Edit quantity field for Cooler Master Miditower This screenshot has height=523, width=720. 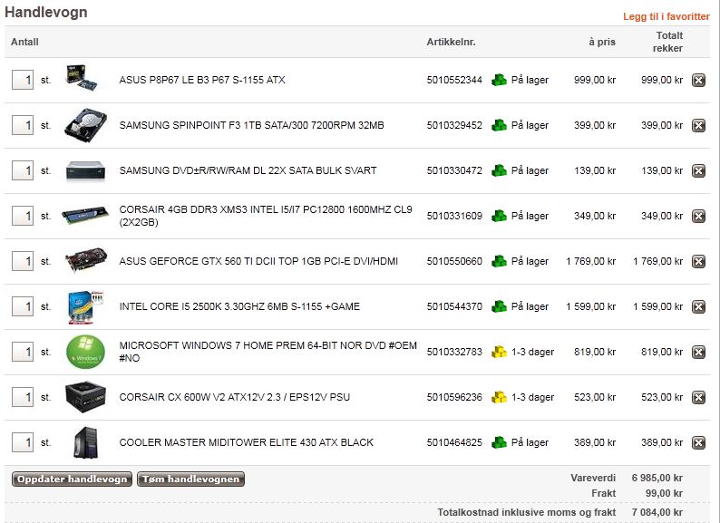coord(23,442)
